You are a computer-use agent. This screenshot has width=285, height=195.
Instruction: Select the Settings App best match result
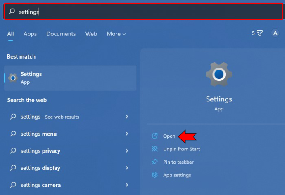pos(70,78)
